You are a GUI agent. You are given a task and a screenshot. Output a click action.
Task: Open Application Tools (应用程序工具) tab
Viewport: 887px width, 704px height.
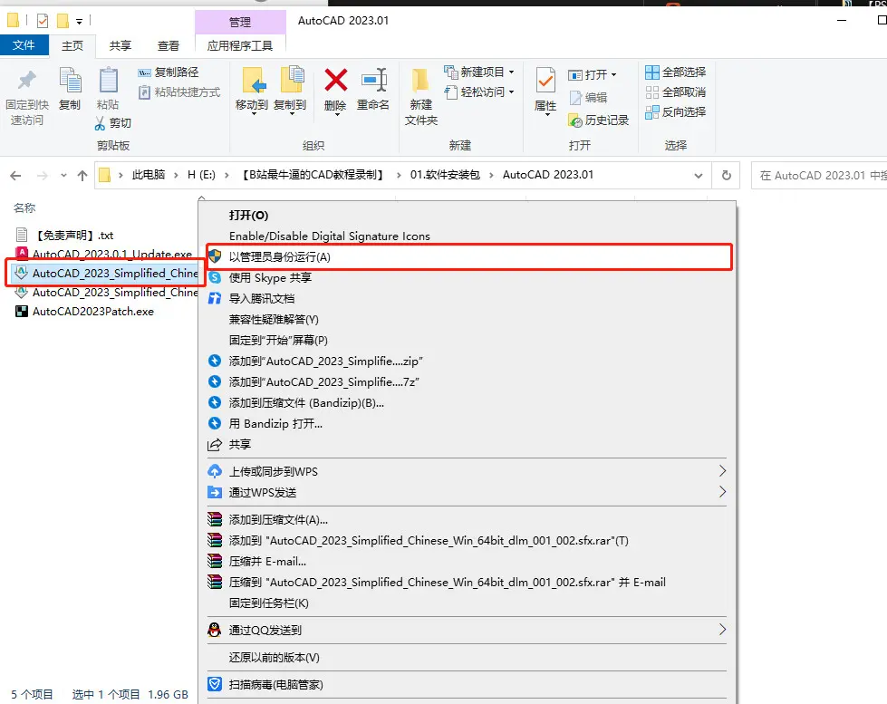click(x=240, y=46)
